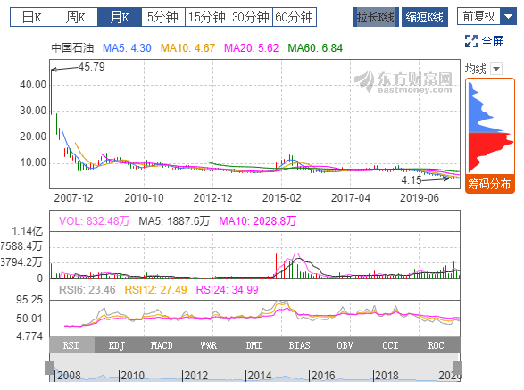Image resolution: width=524 pixels, height=390 pixels.
Task: Select the W%R indicator tab
Action: 209,345
